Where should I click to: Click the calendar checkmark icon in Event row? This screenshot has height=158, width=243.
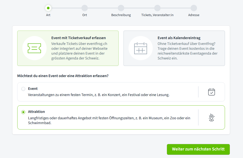coord(211,92)
